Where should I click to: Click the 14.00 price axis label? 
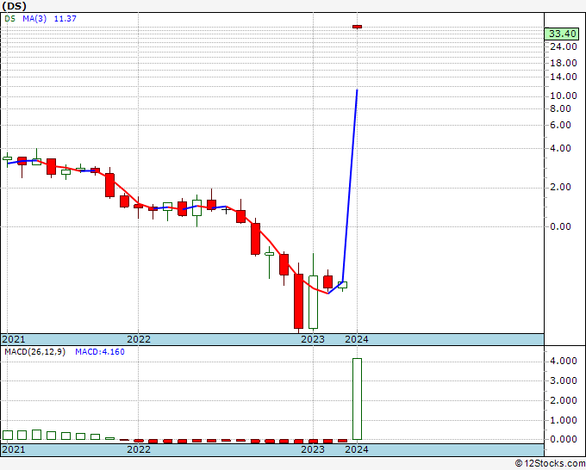[x=564, y=77]
